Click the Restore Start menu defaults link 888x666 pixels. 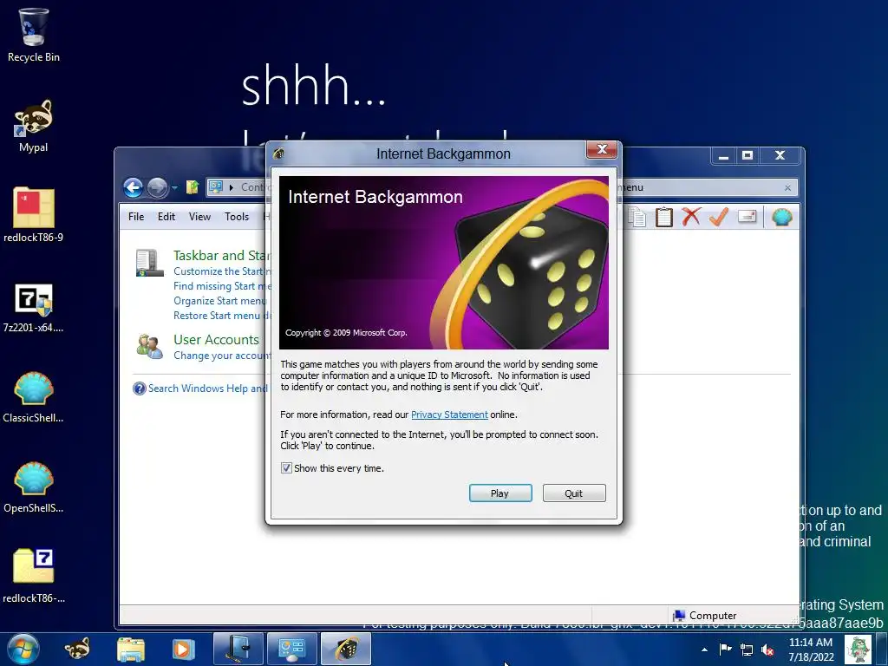tap(221, 316)
